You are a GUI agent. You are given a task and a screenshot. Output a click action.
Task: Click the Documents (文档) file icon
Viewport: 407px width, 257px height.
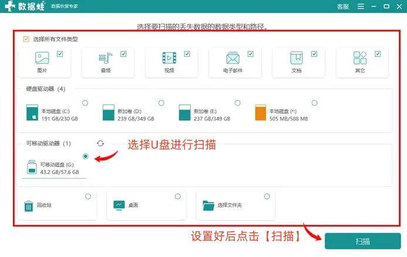point(296,58)
